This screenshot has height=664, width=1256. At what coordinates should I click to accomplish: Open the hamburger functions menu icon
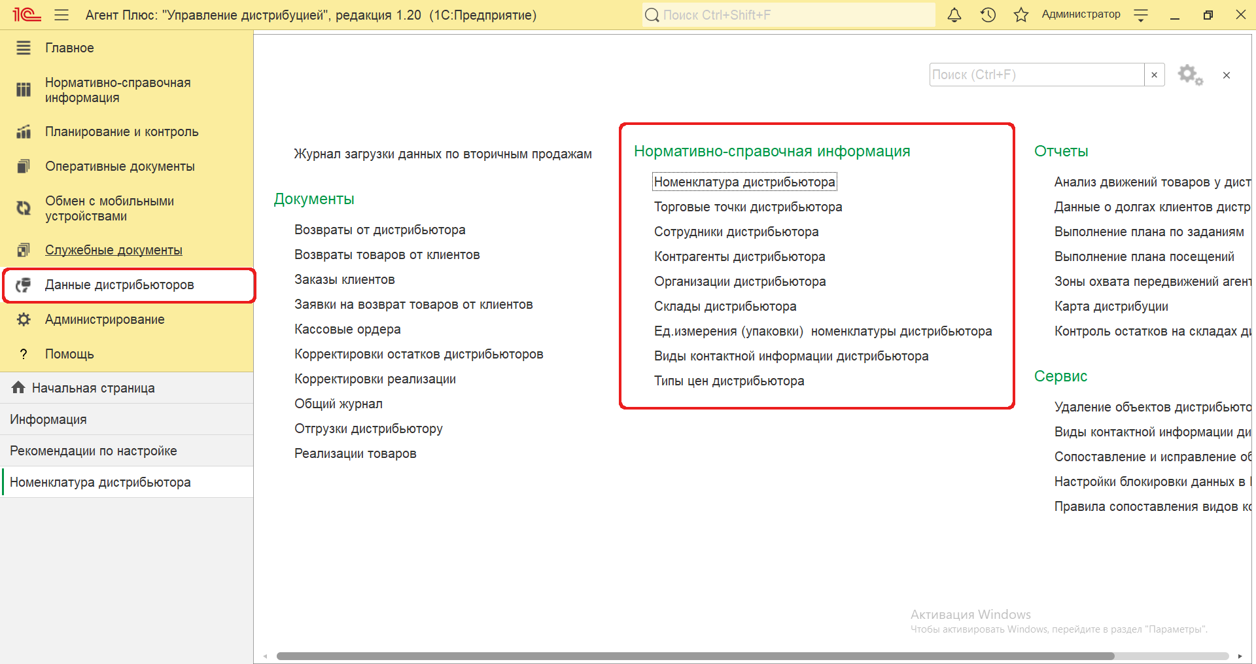[61, 14]
